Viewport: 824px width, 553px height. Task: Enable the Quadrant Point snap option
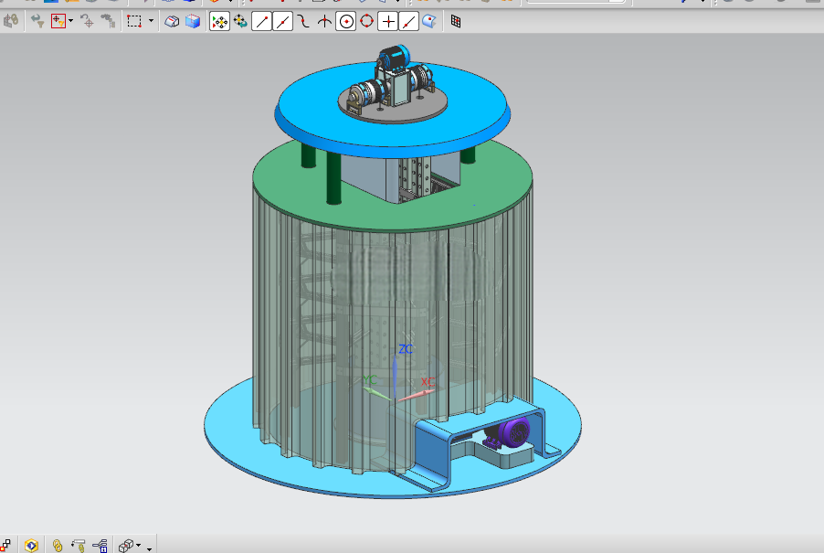pos(367,22)
